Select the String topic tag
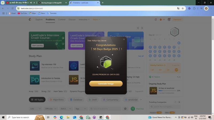The image size is (214, 120). tap(46, 91)
